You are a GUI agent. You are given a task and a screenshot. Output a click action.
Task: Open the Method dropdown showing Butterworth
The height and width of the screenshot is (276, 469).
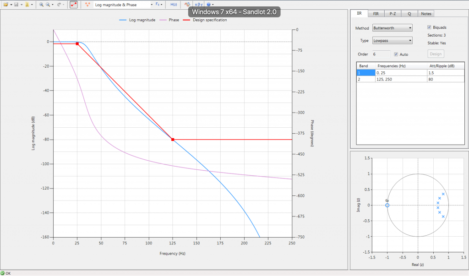click(392, 28)
